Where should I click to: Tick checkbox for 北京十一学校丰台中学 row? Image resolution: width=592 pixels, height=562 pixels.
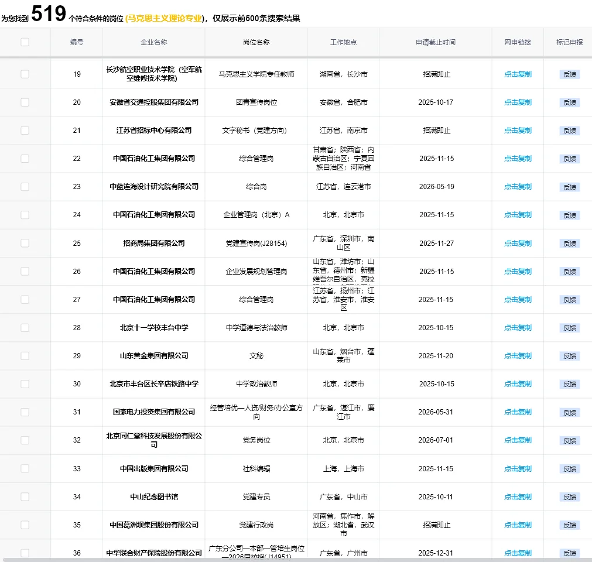[25, 328]
